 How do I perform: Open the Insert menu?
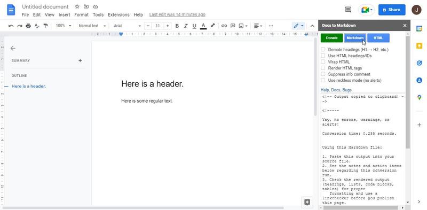64,15
